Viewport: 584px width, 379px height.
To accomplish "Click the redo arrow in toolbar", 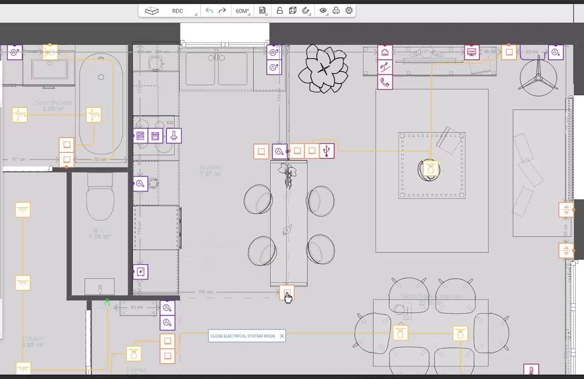I will point(222,11).
